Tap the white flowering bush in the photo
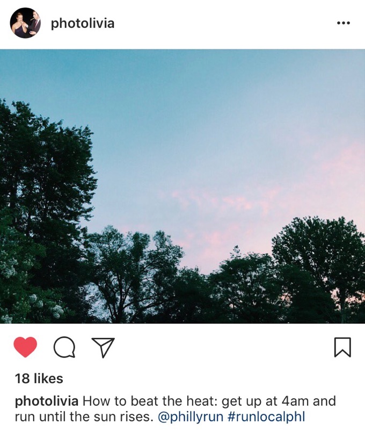Screen dimensions: 365x430 (x=38, y=304)
